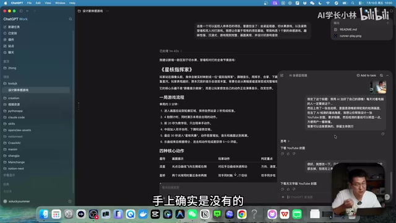Click the Wi-Fi icon in the menu bar
Viewport: 396px width, 223px height.
328,3
